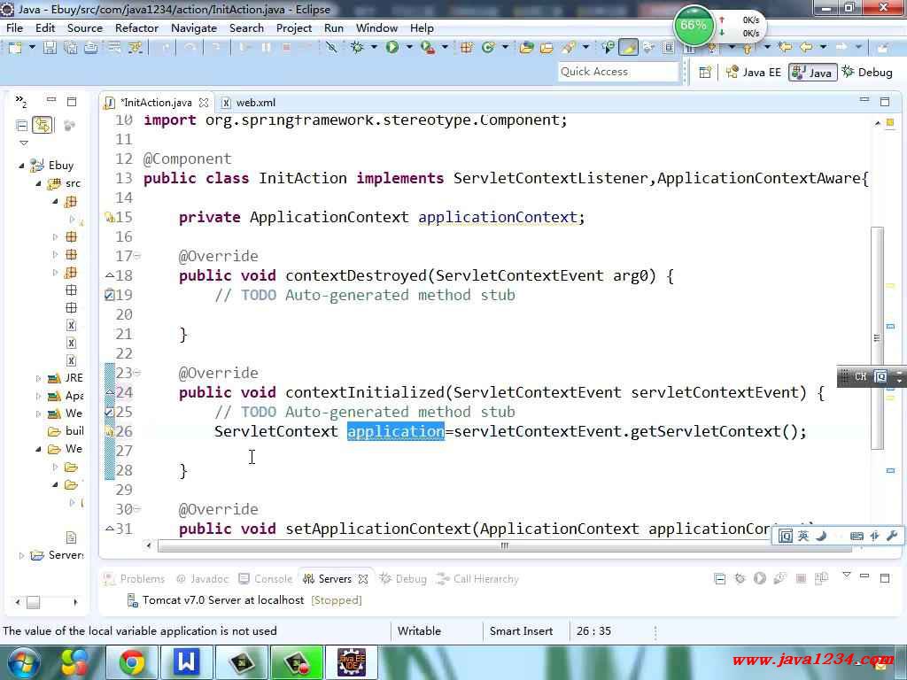This screenshot has height=680, width=907.
Task: Go back with the yellow Back arrow
Action: tap(806, 48)
